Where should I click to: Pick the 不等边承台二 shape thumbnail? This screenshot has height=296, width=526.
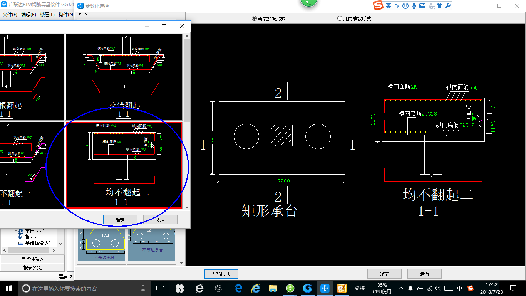tap(152, 246)
